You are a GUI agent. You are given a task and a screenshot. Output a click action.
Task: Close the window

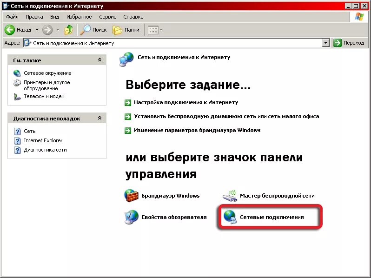pyautogui.click(x=364, y=6)
